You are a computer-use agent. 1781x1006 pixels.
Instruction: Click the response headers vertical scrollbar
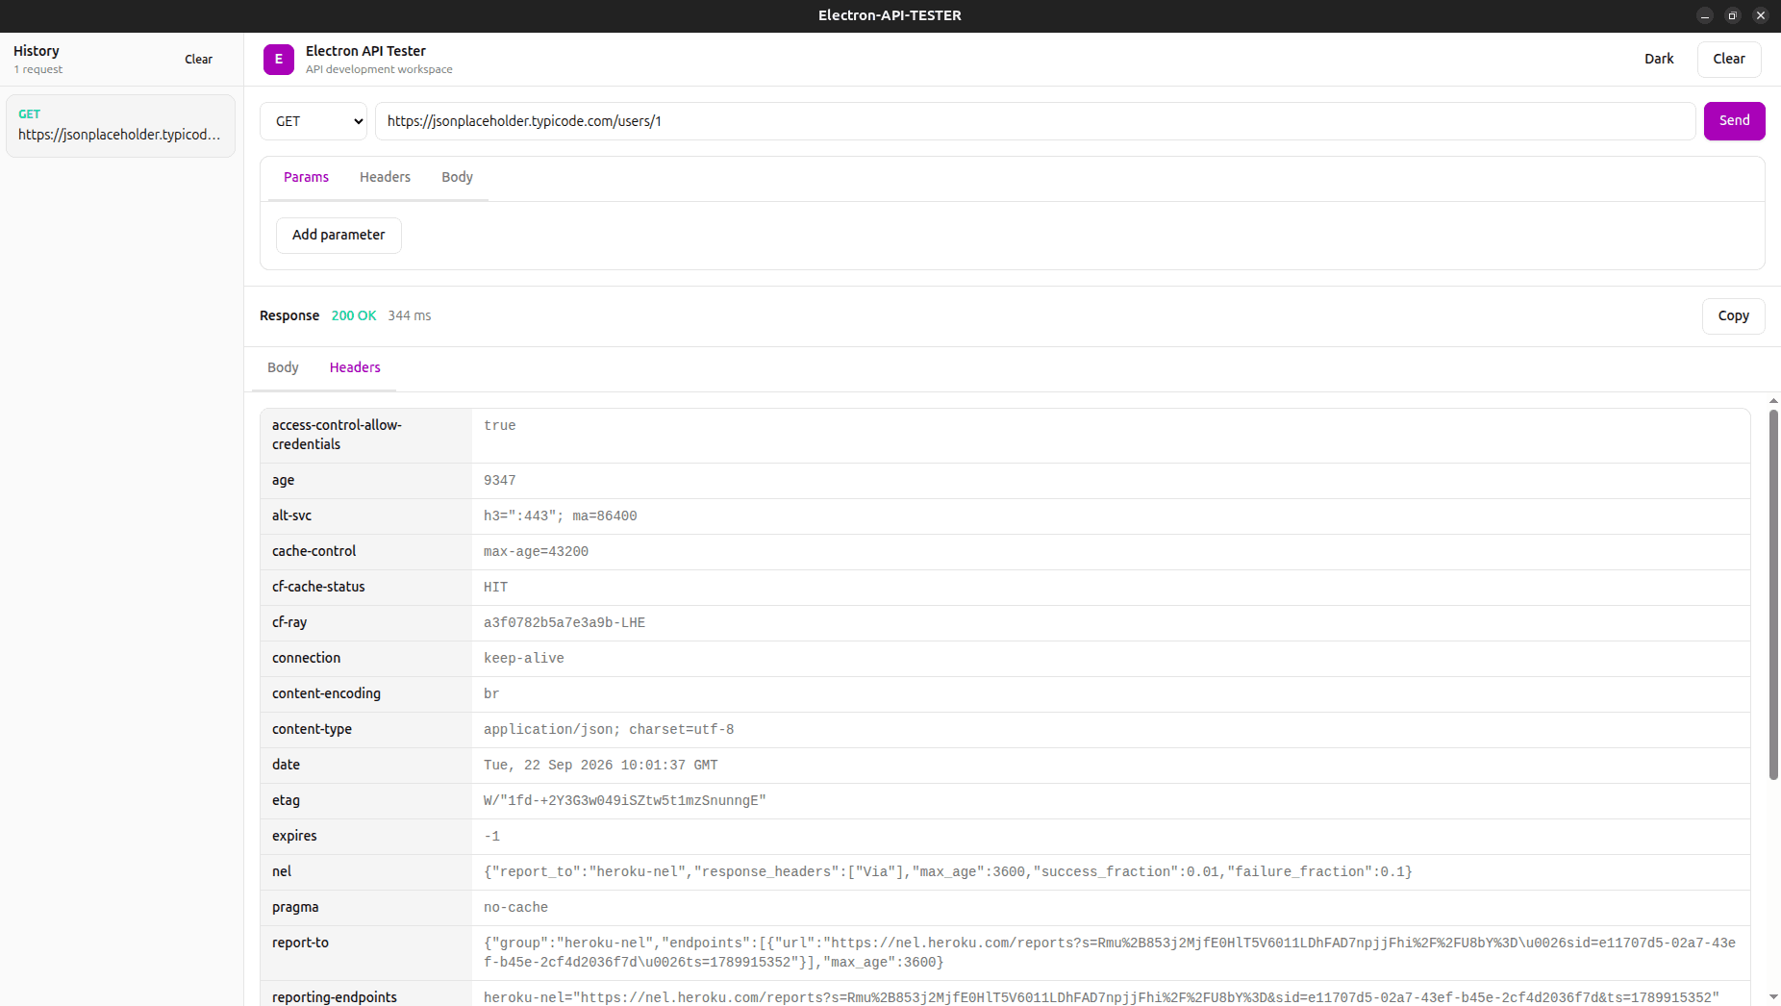1773,594
